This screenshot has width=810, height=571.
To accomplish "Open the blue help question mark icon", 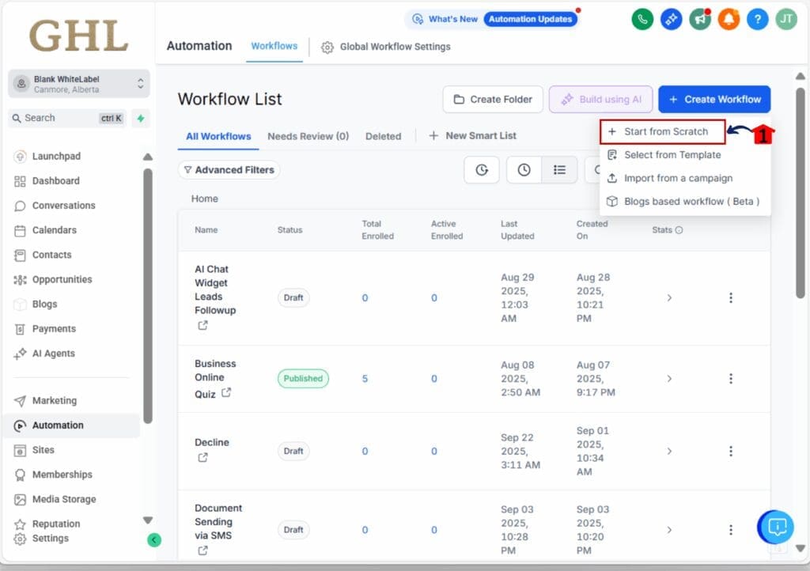I will (757, 19).
